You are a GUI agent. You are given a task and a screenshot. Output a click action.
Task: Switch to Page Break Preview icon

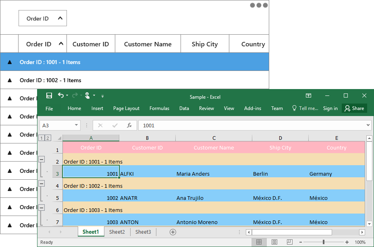coord(289,242)
